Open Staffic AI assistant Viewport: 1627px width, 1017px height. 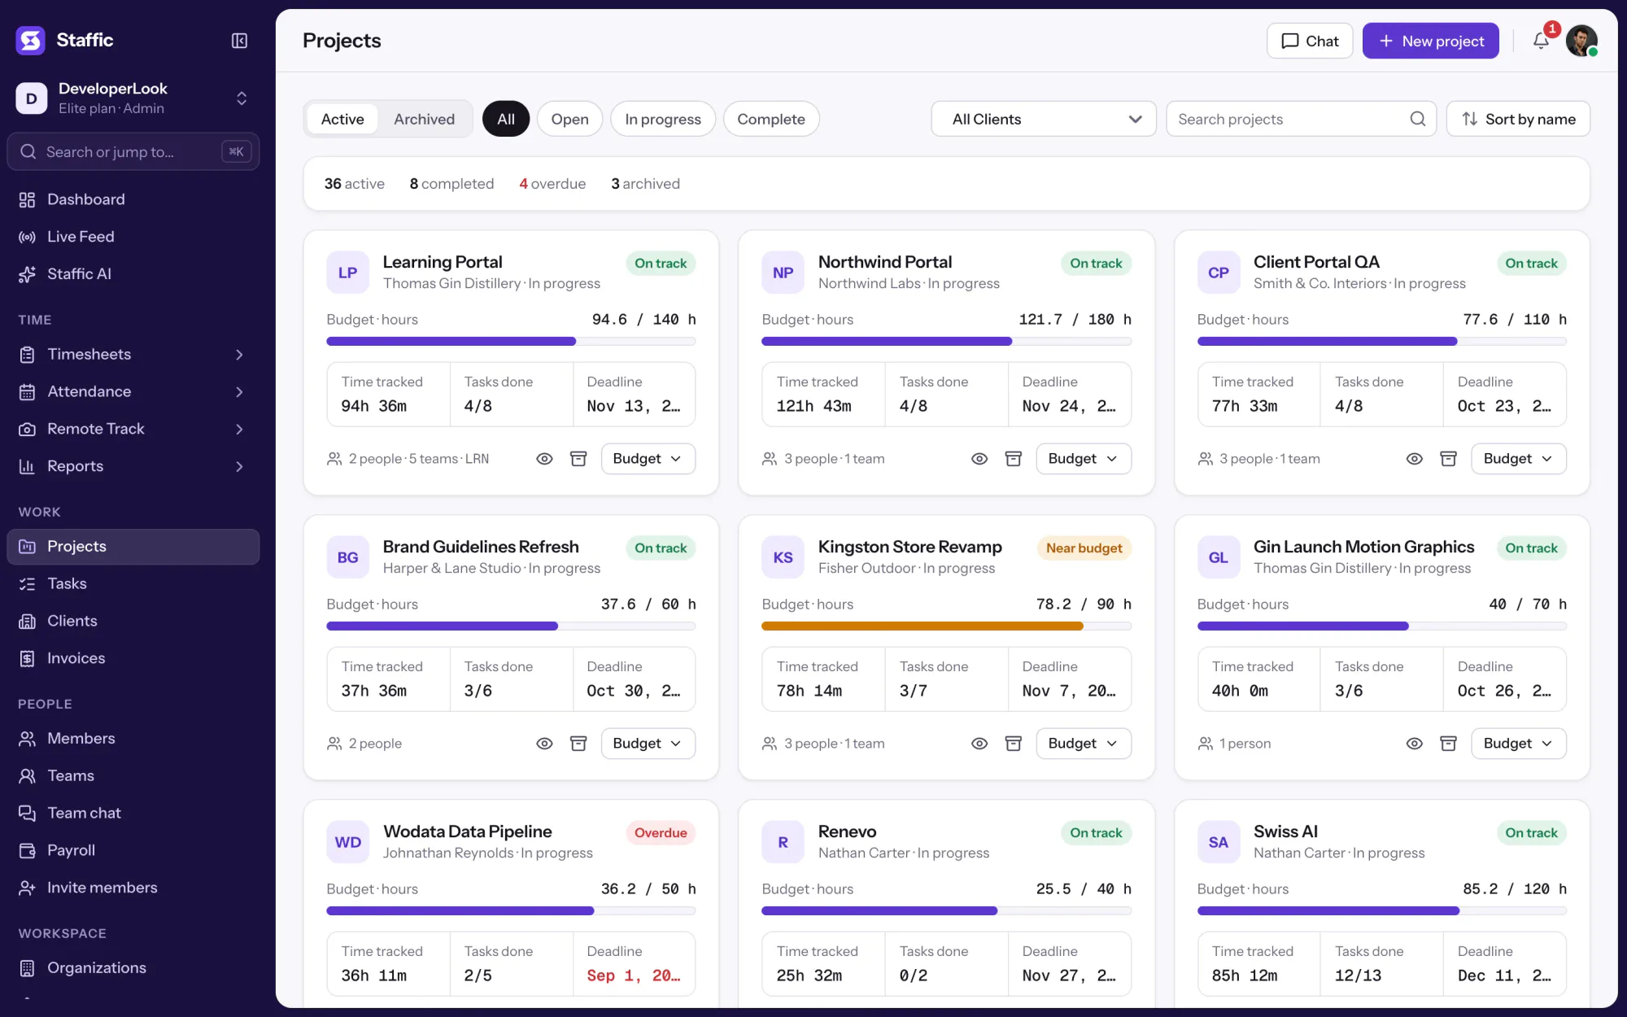(x=133, y=274)
